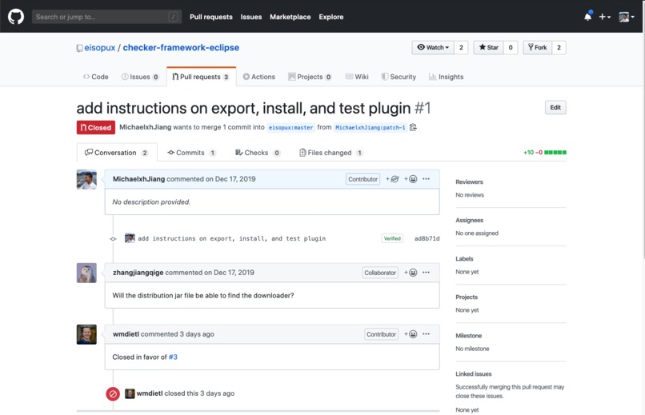Screen dimensions: 645x415
Task: Open MichaelxhJiang's avatar beside first comment
Action: [86, 180]
